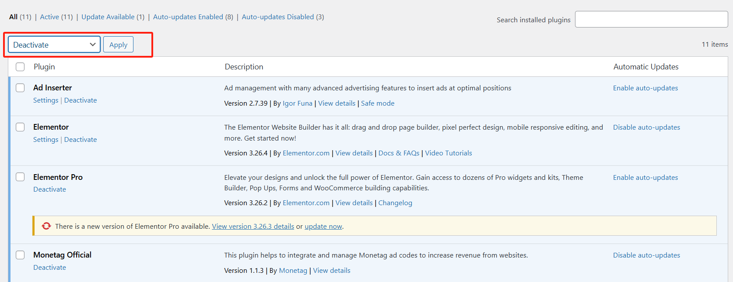This screenshot has width=733, height=282.
Task: Deactivate the Elementor plugin
Action: (81, 140)
